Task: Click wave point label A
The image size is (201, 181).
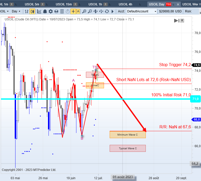Action: 73,80
